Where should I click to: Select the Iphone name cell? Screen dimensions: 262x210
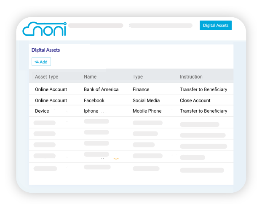[91, 111]
